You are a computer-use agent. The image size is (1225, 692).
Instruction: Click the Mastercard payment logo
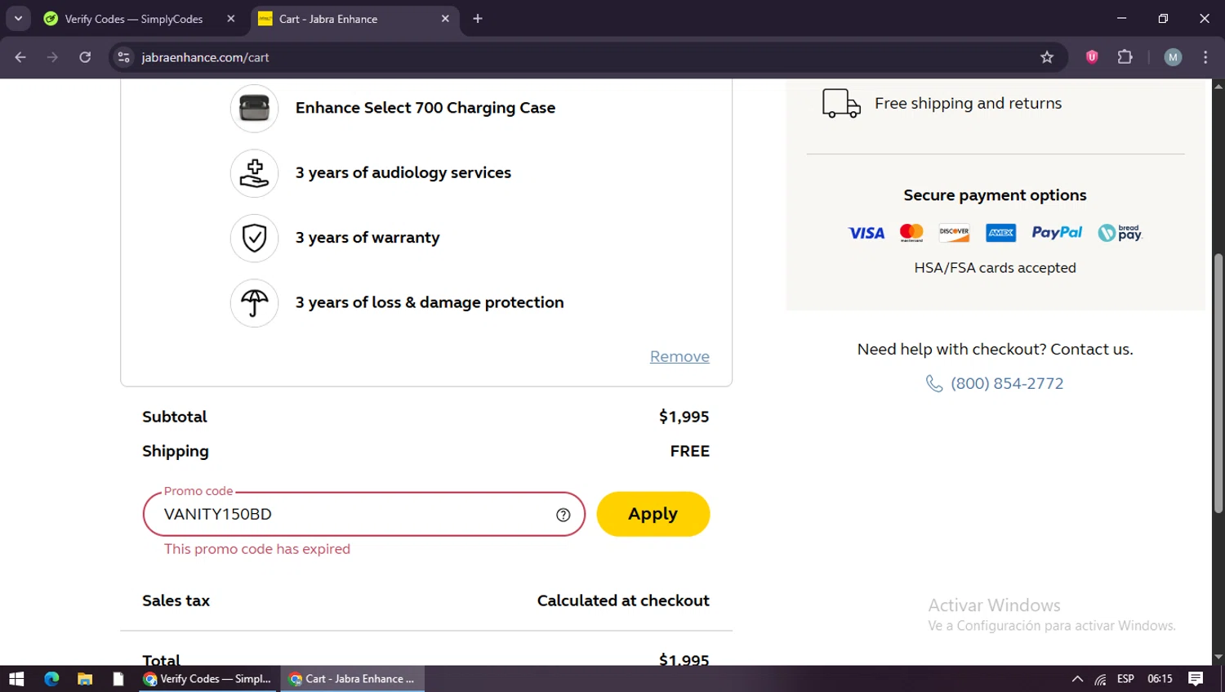[911, 233]
